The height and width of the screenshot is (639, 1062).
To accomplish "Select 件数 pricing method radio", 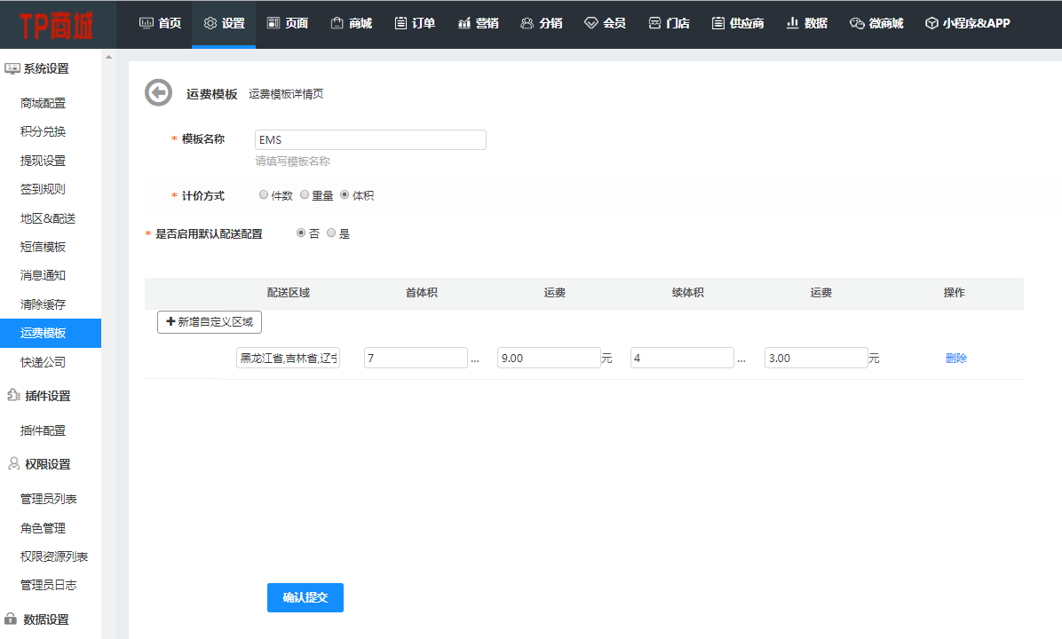I will (264, 195).
